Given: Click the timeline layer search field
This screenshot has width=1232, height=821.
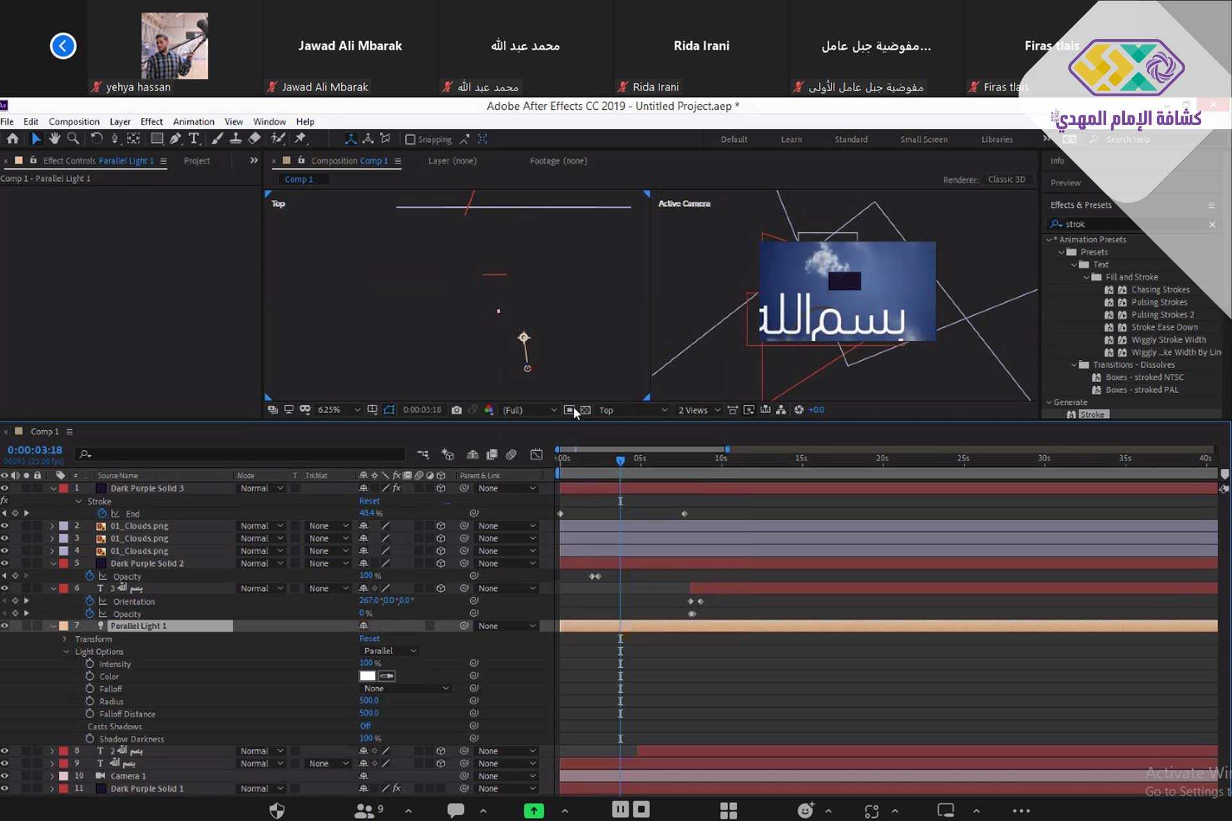Looking at the screenshot, I should [244, 454].
